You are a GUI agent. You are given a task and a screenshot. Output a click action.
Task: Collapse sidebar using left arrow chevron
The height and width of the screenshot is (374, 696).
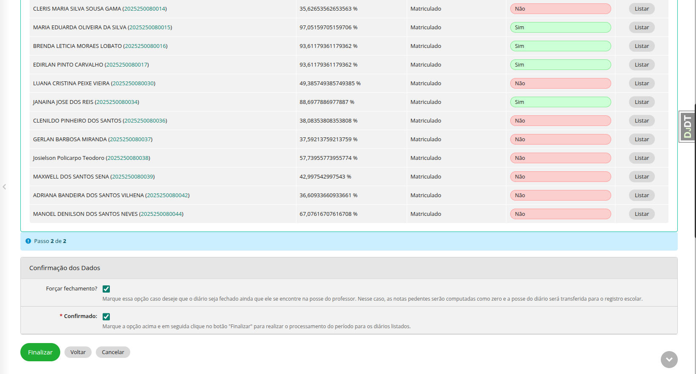tap(4, 187)
